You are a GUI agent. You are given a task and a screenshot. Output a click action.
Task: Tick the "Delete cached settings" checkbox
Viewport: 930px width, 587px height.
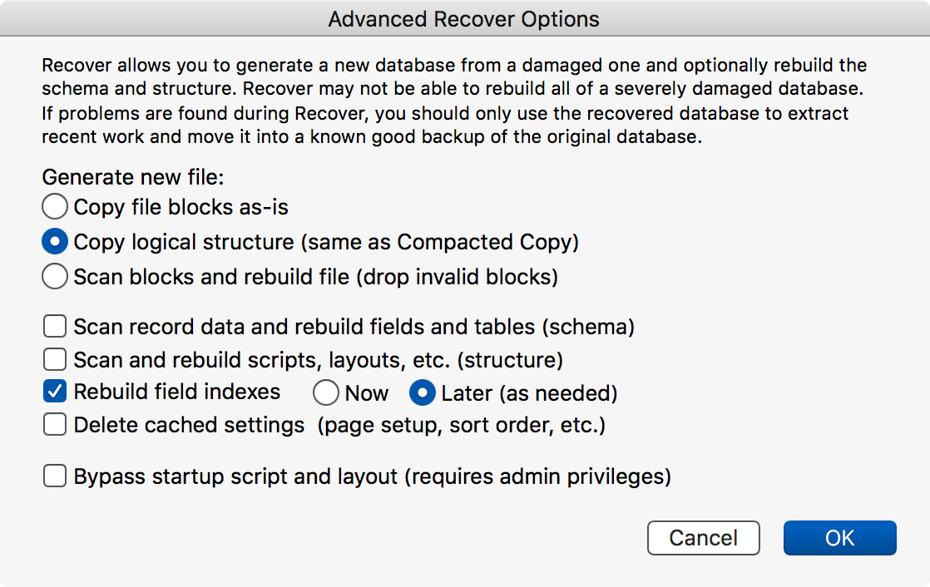(55, 425)
